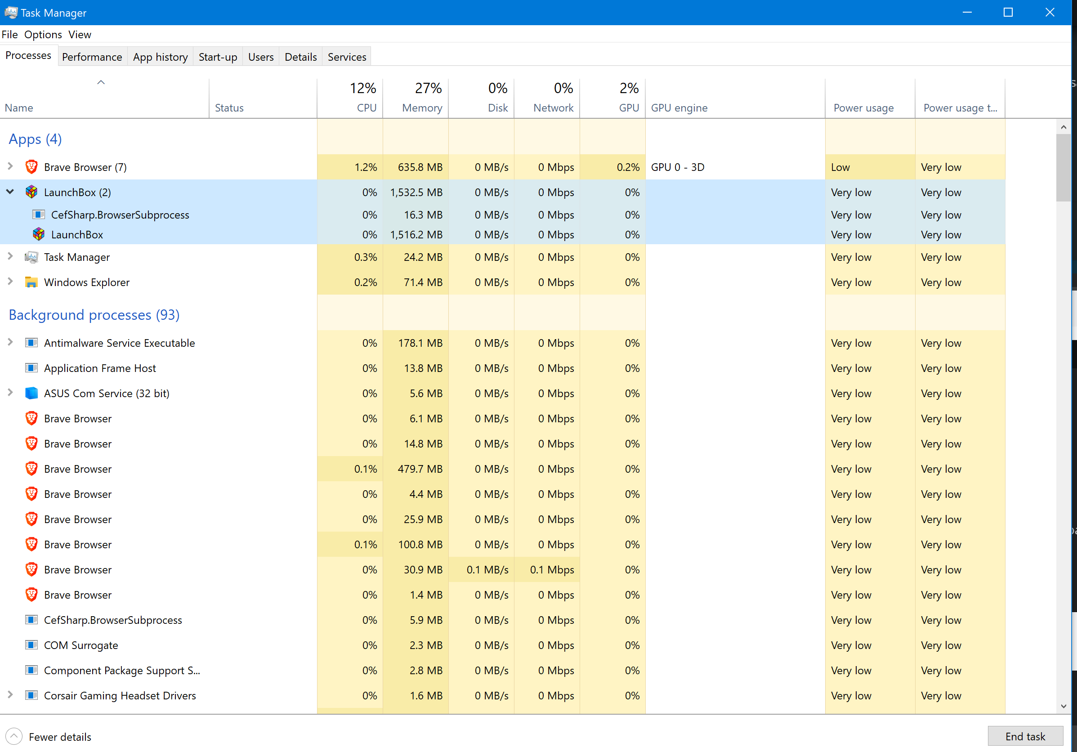Switch to the Start-up tab
This screenshot has width=1077, height=752.
pyautogui.click(x=218, y=57)
